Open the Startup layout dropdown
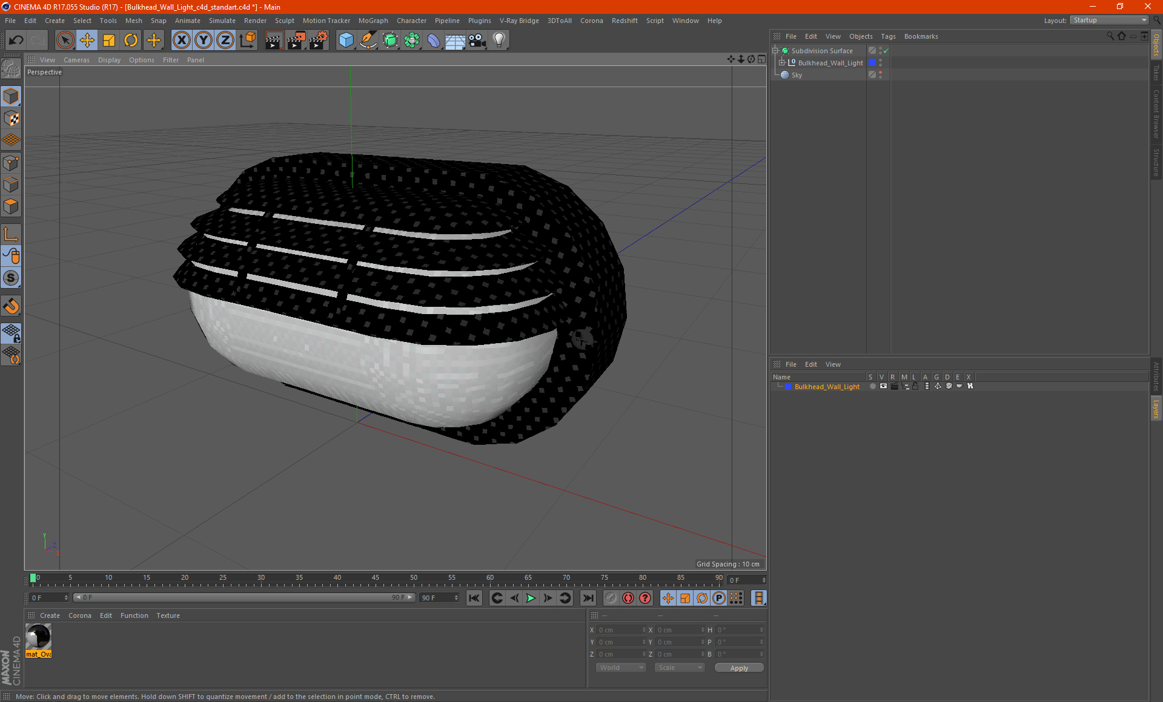This screenshot has height=702, width=1163. coord(1110,20)
